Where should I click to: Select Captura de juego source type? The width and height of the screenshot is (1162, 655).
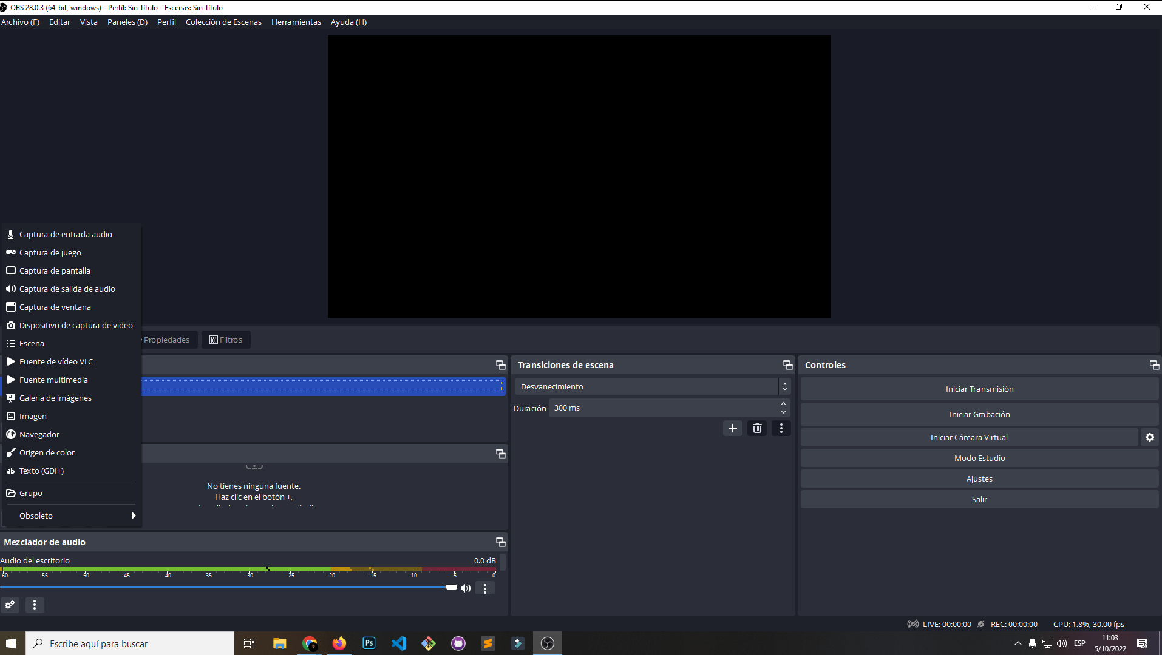pos(50,252)
